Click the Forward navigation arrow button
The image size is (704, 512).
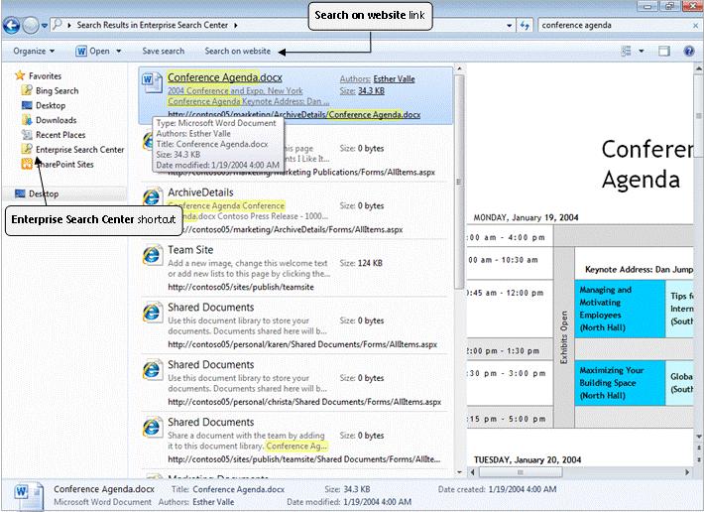31,25
